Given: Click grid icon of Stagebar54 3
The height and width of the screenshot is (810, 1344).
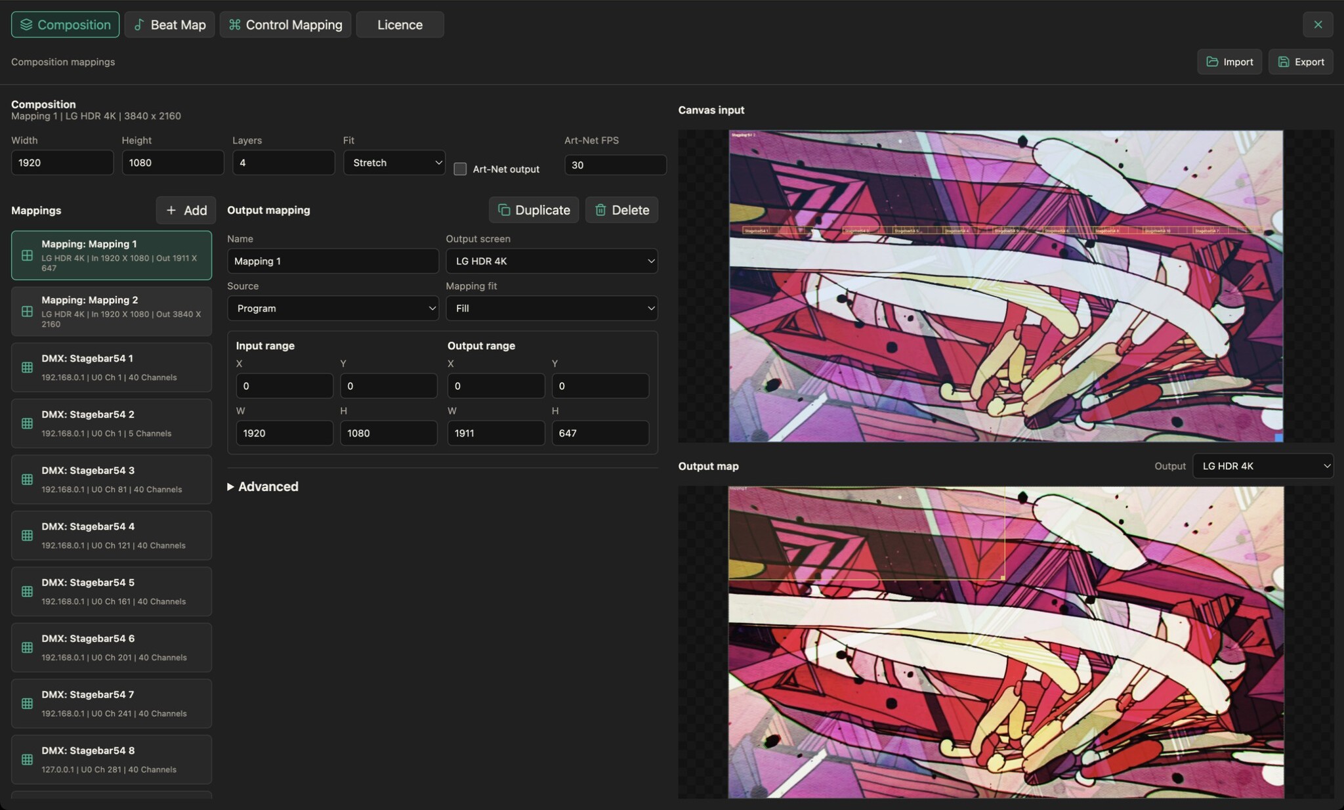Looking at the screenshot, I should click(27, 479).
